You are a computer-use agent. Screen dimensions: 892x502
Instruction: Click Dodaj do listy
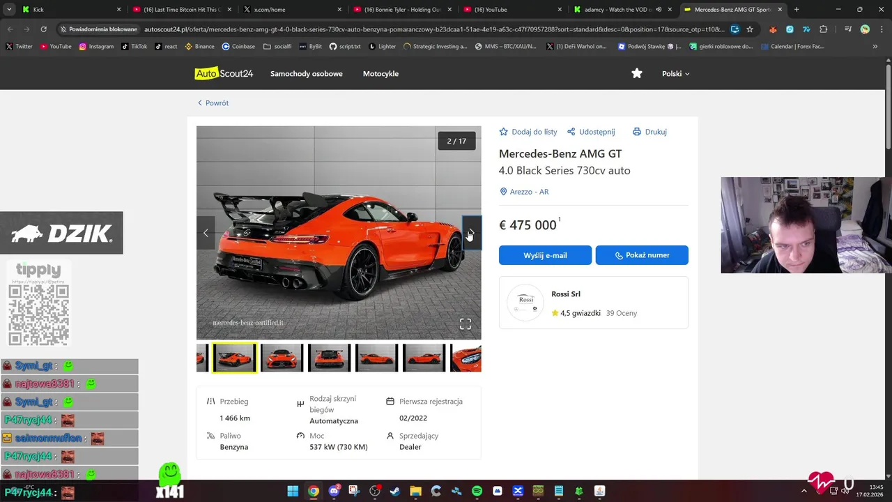pos(528,132)
